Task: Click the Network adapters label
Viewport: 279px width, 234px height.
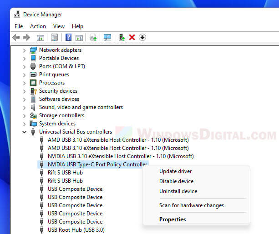Action: tap(60, 50)
